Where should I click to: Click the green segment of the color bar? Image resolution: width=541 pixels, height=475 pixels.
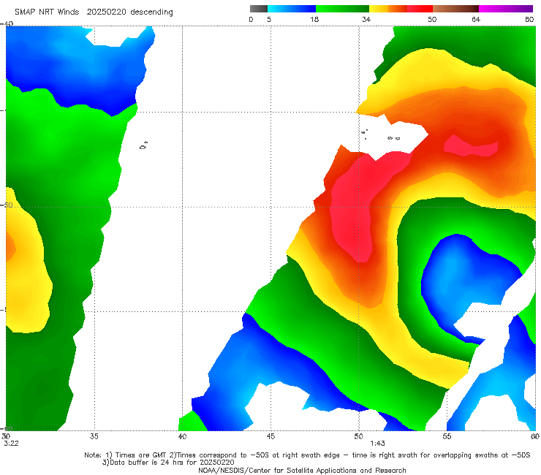[x=342, y=9]
